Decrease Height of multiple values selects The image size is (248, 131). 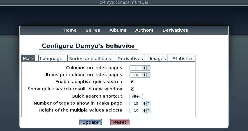point(144,110)
